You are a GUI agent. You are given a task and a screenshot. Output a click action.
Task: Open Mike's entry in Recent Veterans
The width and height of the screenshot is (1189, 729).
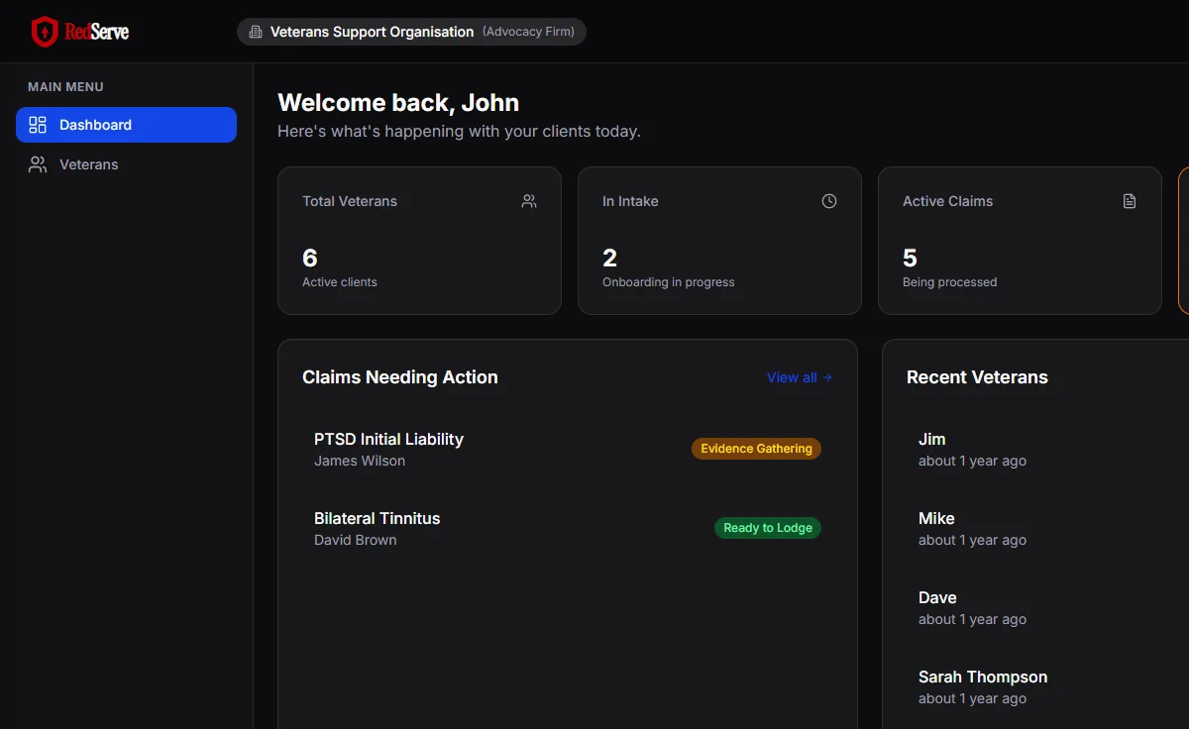pyautogui.click(x=936, y=519)
